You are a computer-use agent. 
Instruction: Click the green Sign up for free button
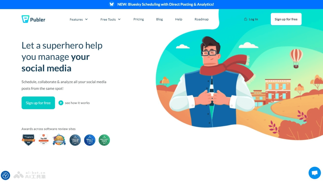(38, 103)
